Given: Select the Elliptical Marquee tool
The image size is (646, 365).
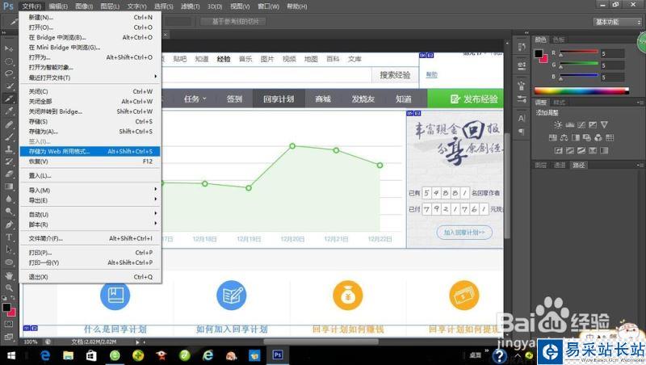Looking at the screenshot, I should (9, 61).
